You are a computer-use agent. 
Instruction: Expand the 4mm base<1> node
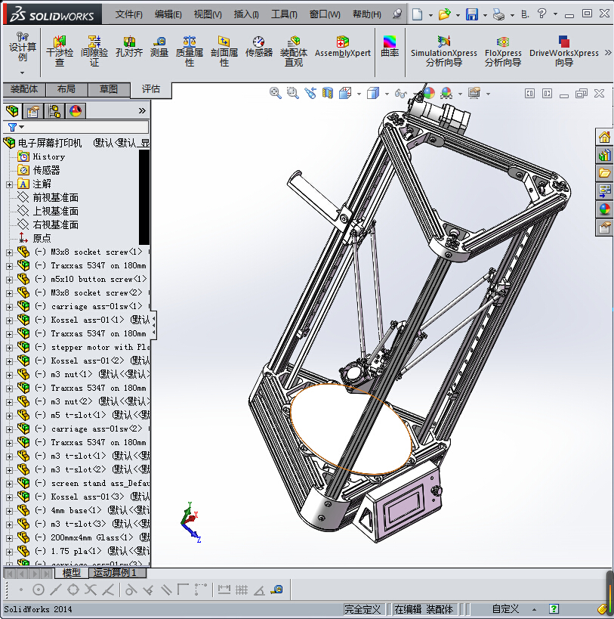9,511
